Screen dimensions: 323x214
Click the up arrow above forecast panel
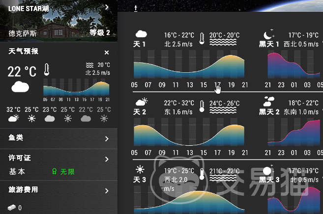136,8
